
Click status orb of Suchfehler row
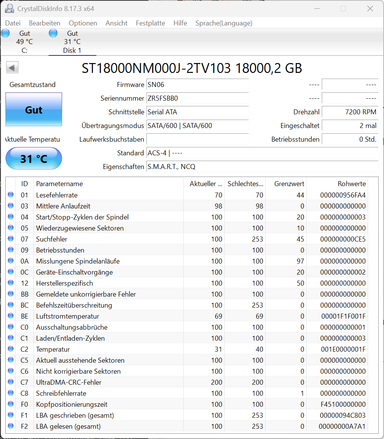[x=11, y=238]
